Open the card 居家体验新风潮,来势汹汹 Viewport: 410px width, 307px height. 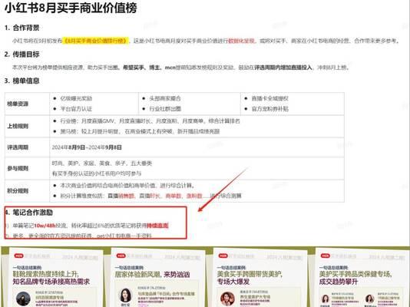click(x=158, y=278)
